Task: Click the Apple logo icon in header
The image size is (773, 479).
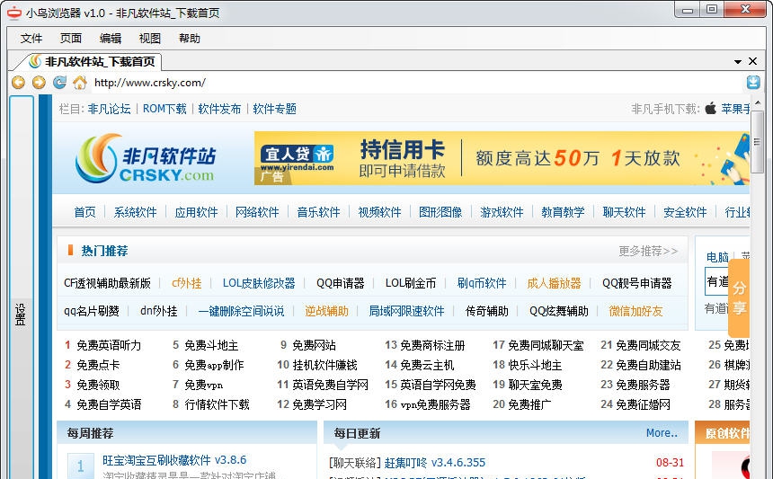Action: coord(710,109)
